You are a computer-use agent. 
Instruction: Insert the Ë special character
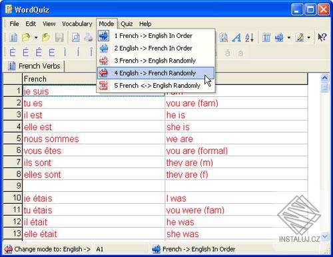point(51,52)
